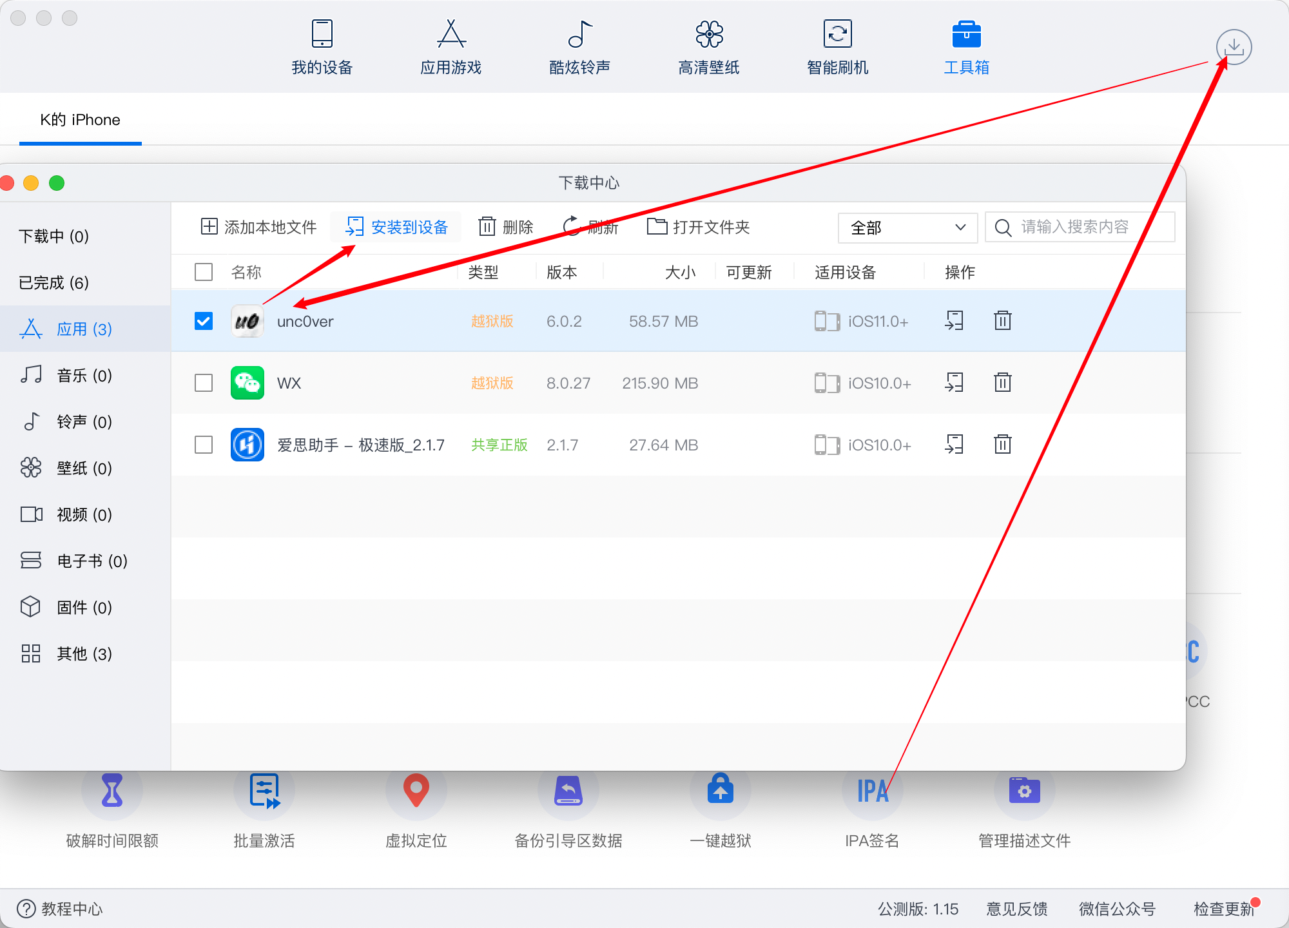
Task: Uncheck the unc0ver row checkbox
Action: click(x=204, y=321)
